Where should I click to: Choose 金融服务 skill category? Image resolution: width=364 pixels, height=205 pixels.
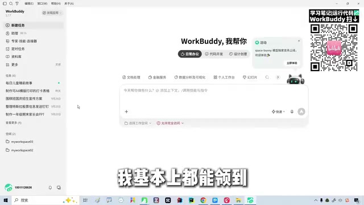157,77
